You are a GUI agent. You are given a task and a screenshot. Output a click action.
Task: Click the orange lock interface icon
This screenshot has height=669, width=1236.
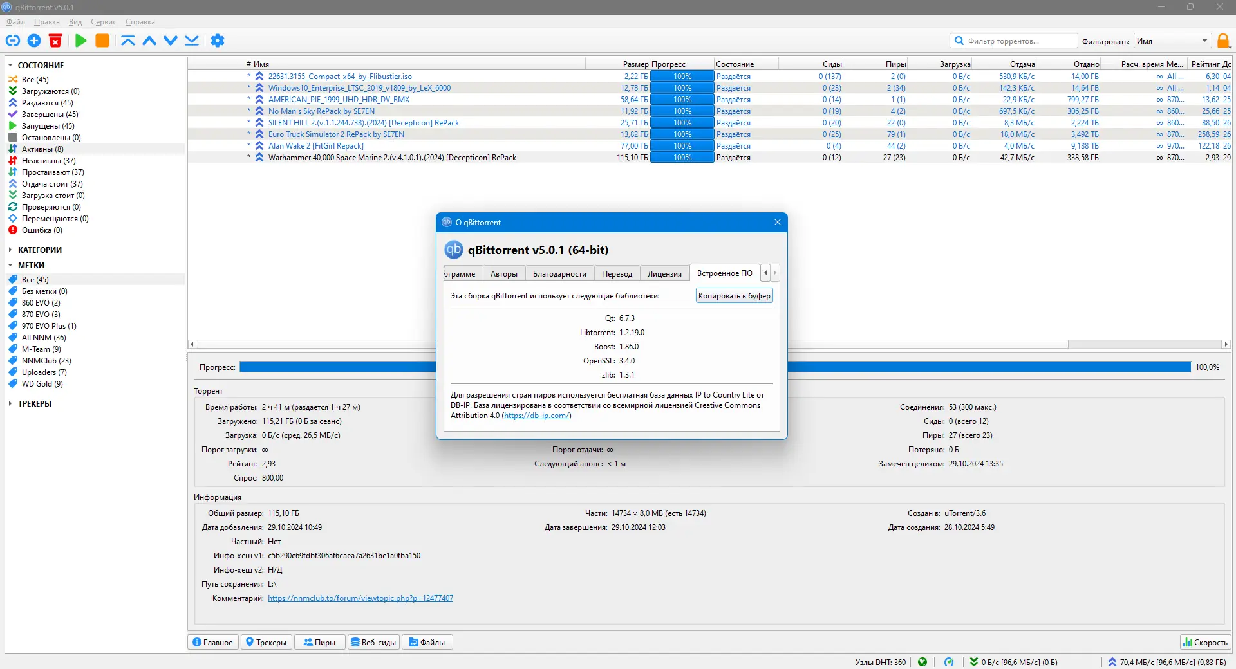1224,41
